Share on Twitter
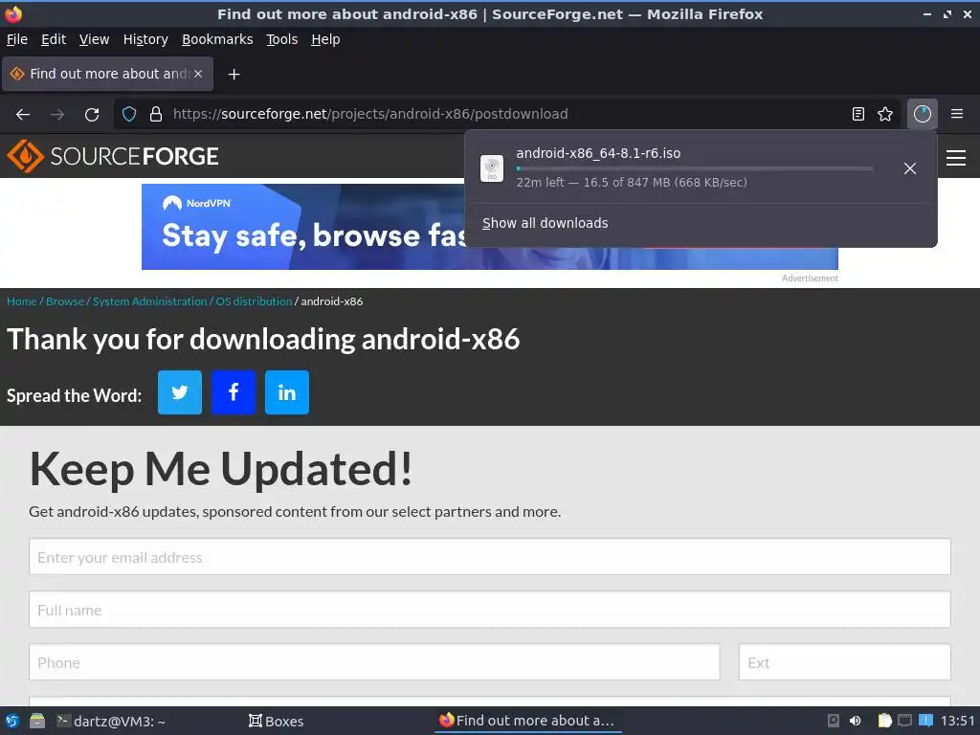This screenshot has height=735, width=980. coord(179,391)
